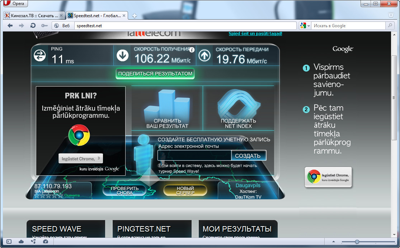Click НОВЫЙ СЕРВЕР button

point(185,190)
